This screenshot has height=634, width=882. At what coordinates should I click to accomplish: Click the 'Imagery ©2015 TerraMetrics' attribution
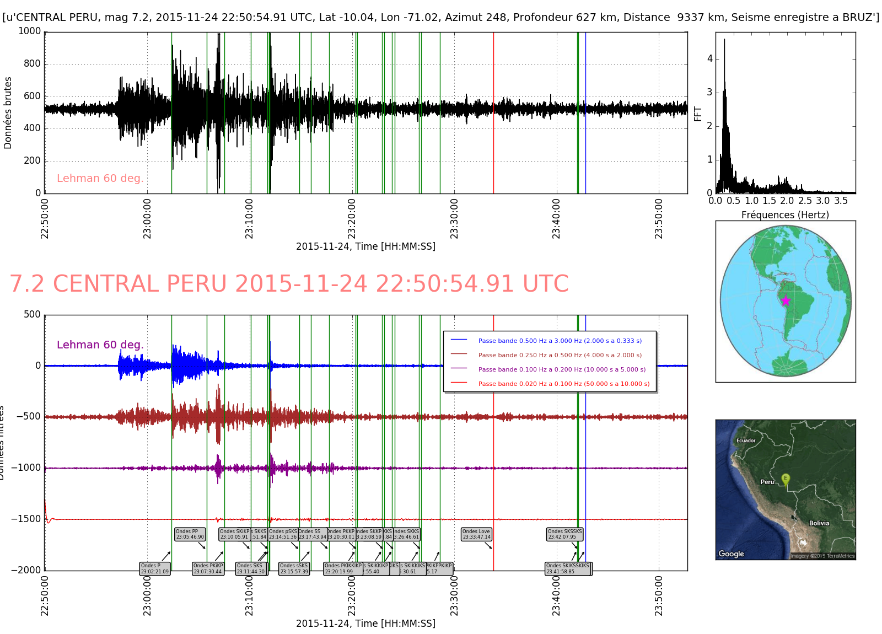click(822, 556)
